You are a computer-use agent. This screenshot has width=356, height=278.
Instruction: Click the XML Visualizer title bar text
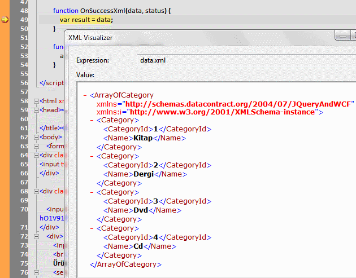tap(90, 38)
